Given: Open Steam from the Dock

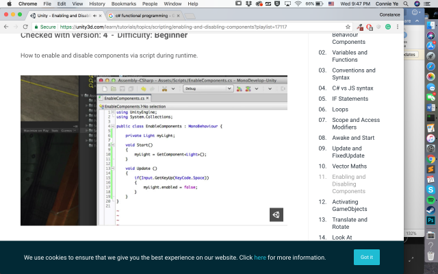Looking at the screenshot, I should 430,210.
